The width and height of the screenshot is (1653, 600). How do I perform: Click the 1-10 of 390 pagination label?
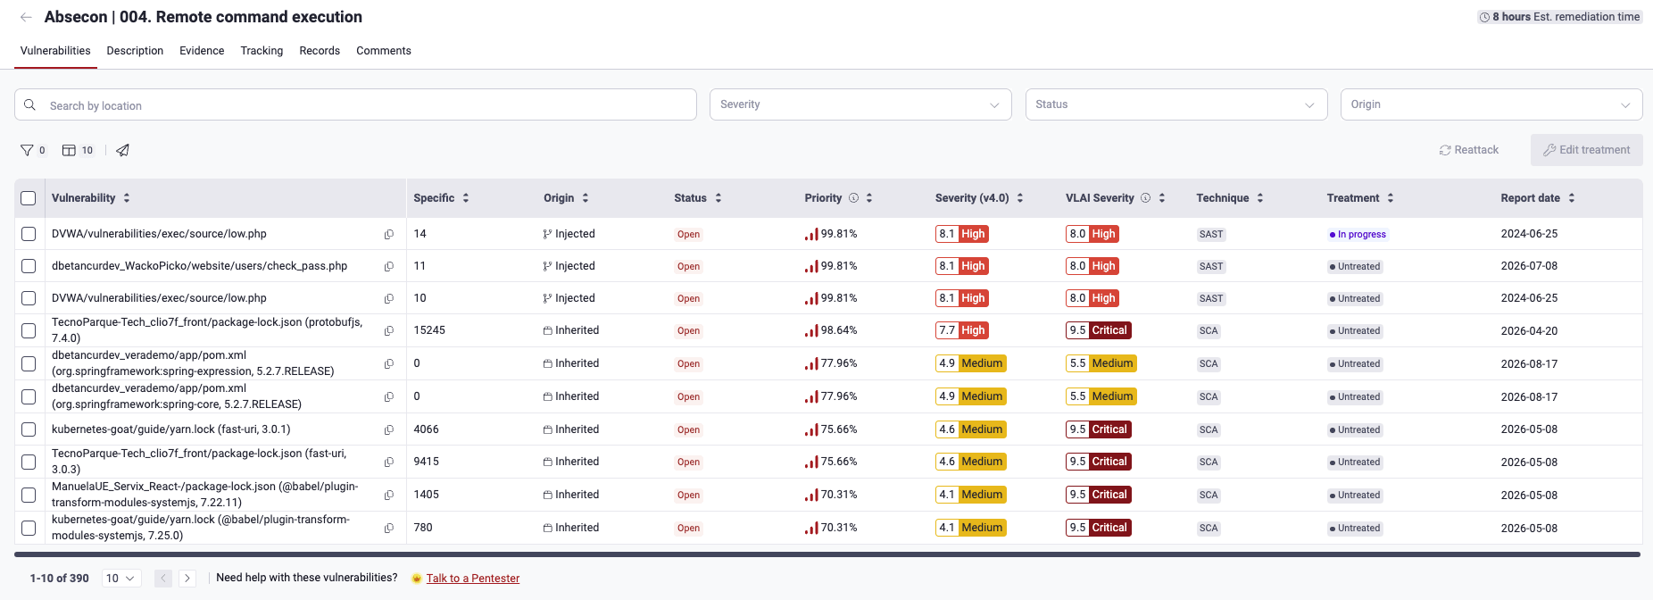click(x=60, y=579)
